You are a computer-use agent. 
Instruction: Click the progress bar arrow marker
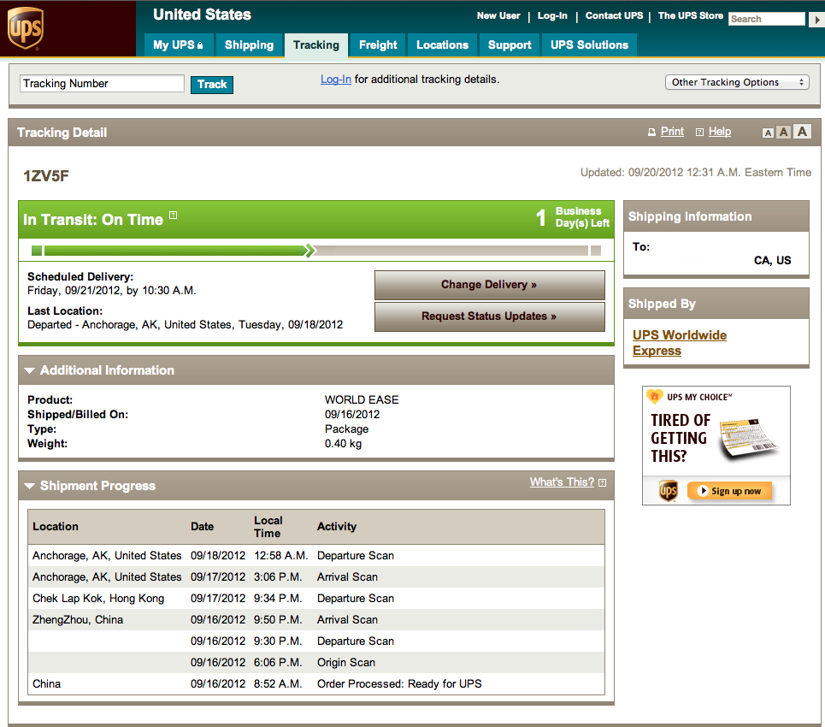point(310,251)
